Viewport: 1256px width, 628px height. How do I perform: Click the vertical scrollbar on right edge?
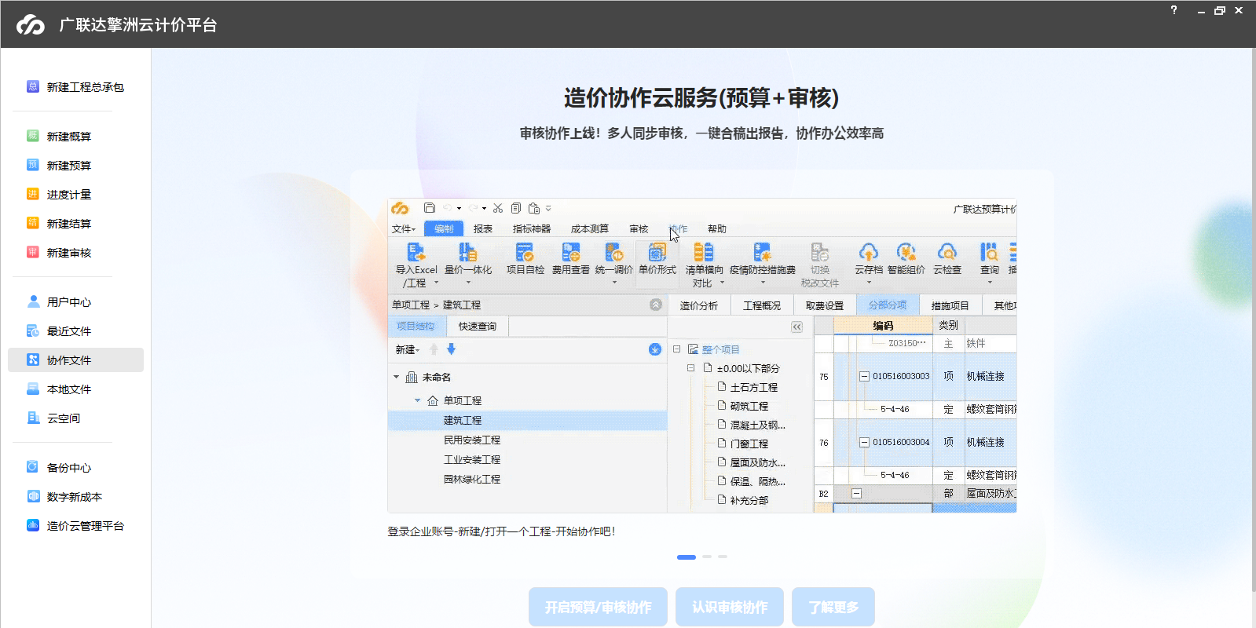tap(1252, 314)
